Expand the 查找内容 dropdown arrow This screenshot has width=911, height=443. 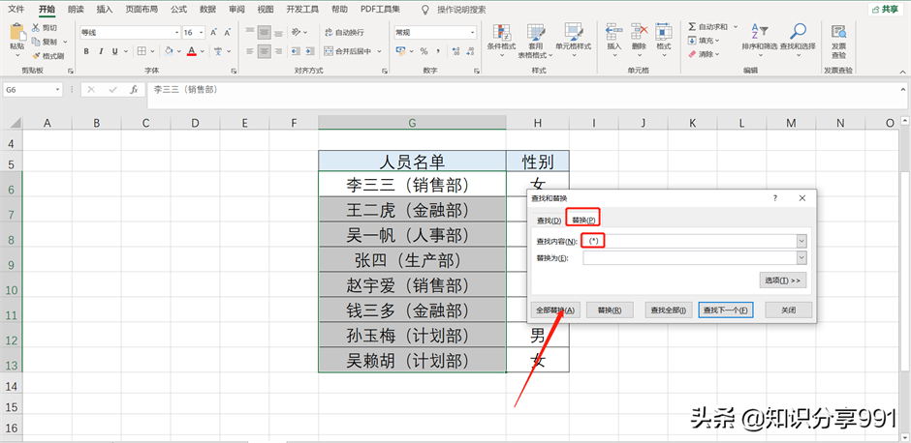pyautogui.click(x=801, y=240)
